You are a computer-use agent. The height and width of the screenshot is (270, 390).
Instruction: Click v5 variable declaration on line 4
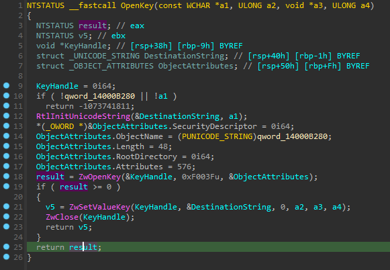pos(83,36)
